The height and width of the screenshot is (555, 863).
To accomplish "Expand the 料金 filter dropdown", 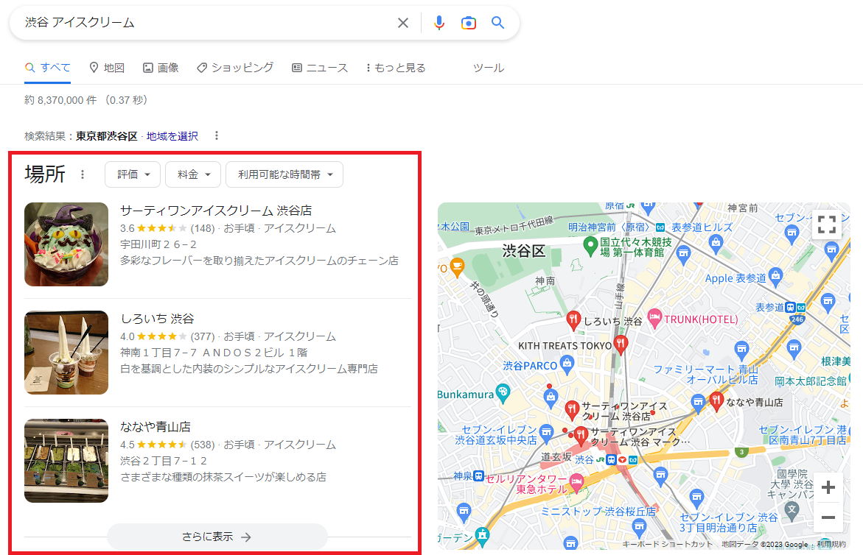I will tap(193, 174).
